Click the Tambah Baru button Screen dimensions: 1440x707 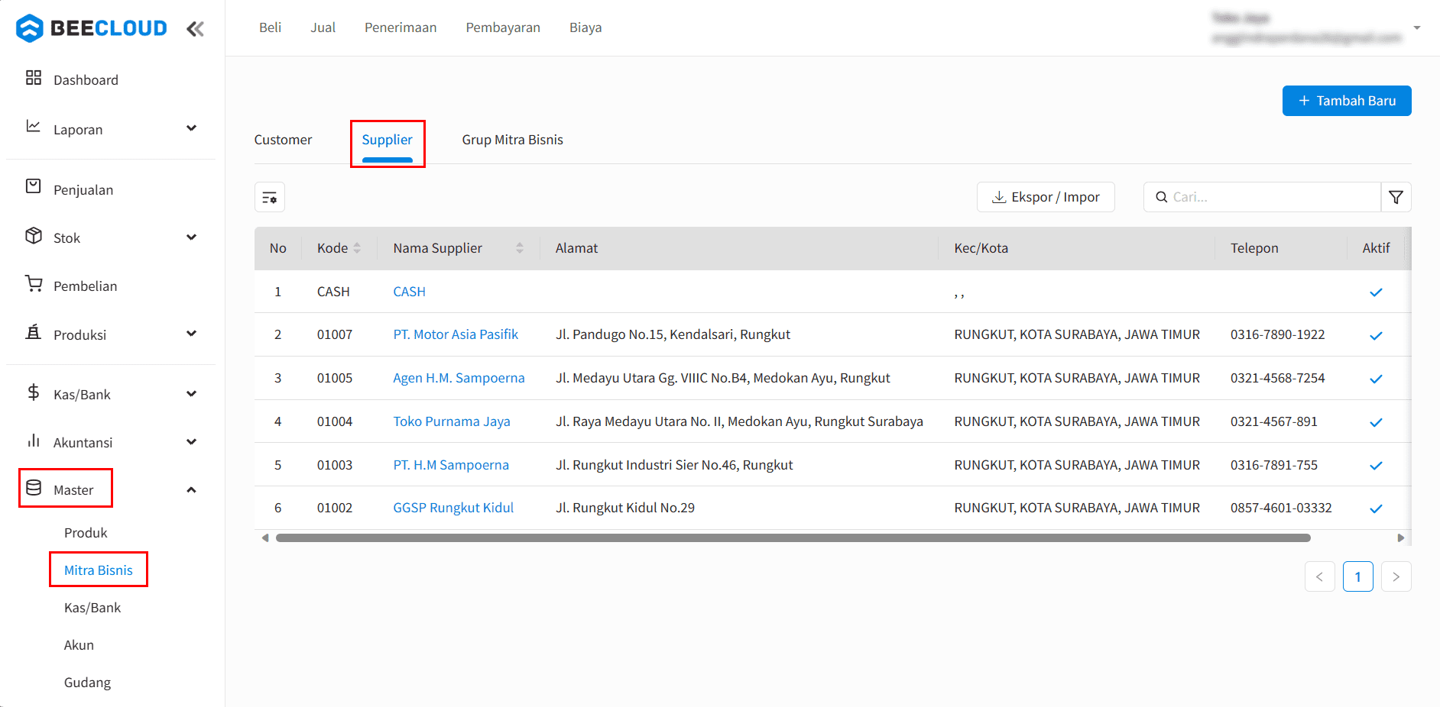pyautogui.click(x=1347, y=101)
